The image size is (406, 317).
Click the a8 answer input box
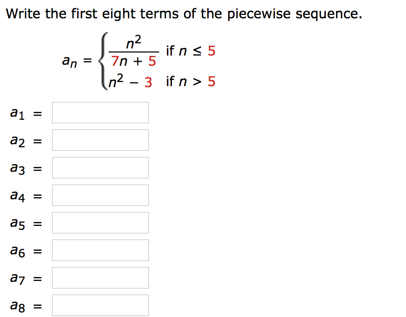coord(100,305)
